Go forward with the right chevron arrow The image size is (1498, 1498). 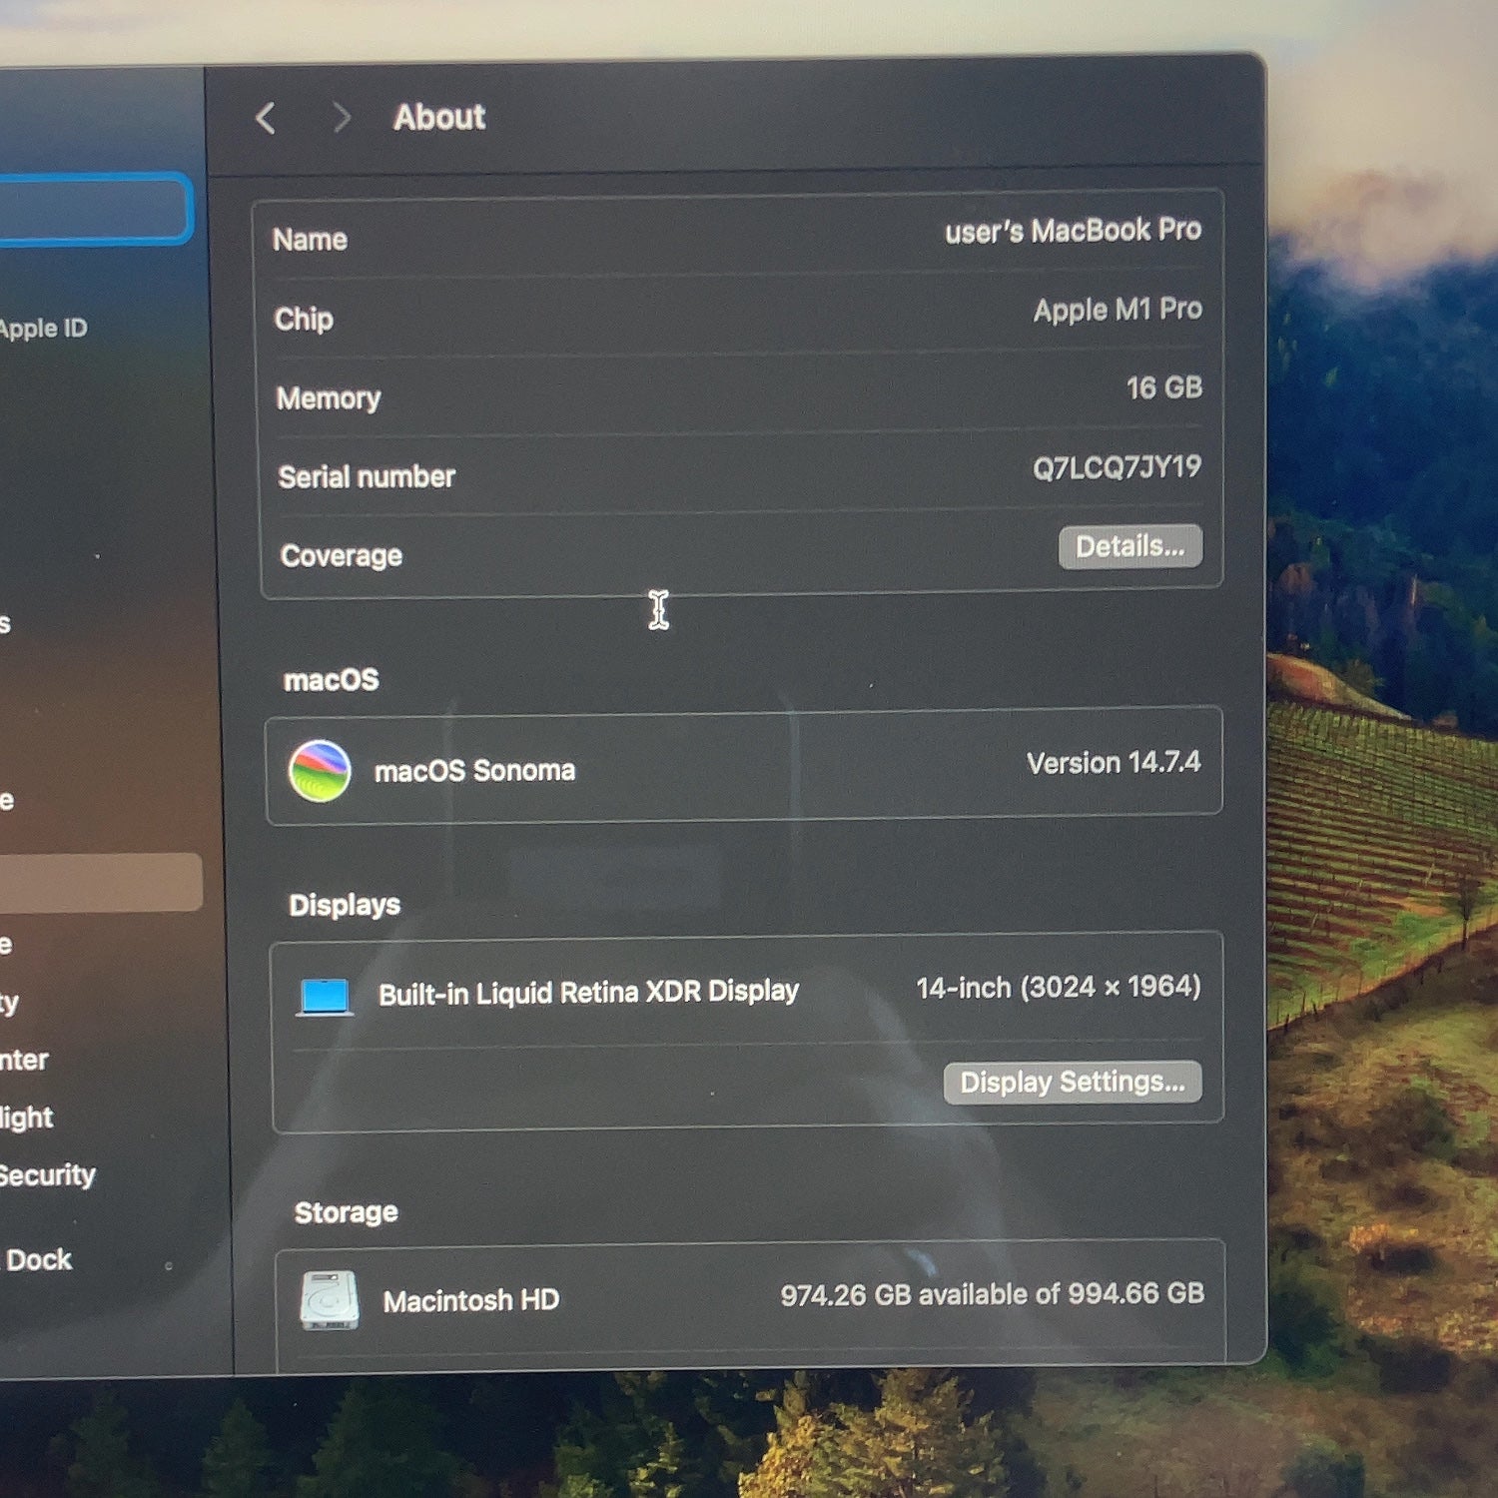[x=342, y=117]
